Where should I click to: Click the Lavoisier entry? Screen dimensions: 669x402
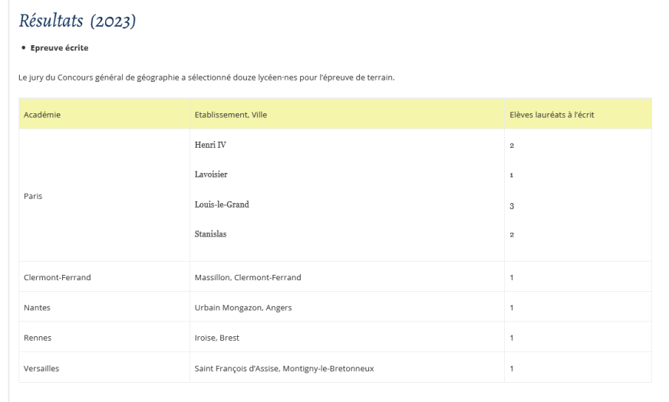coord(211,174)
